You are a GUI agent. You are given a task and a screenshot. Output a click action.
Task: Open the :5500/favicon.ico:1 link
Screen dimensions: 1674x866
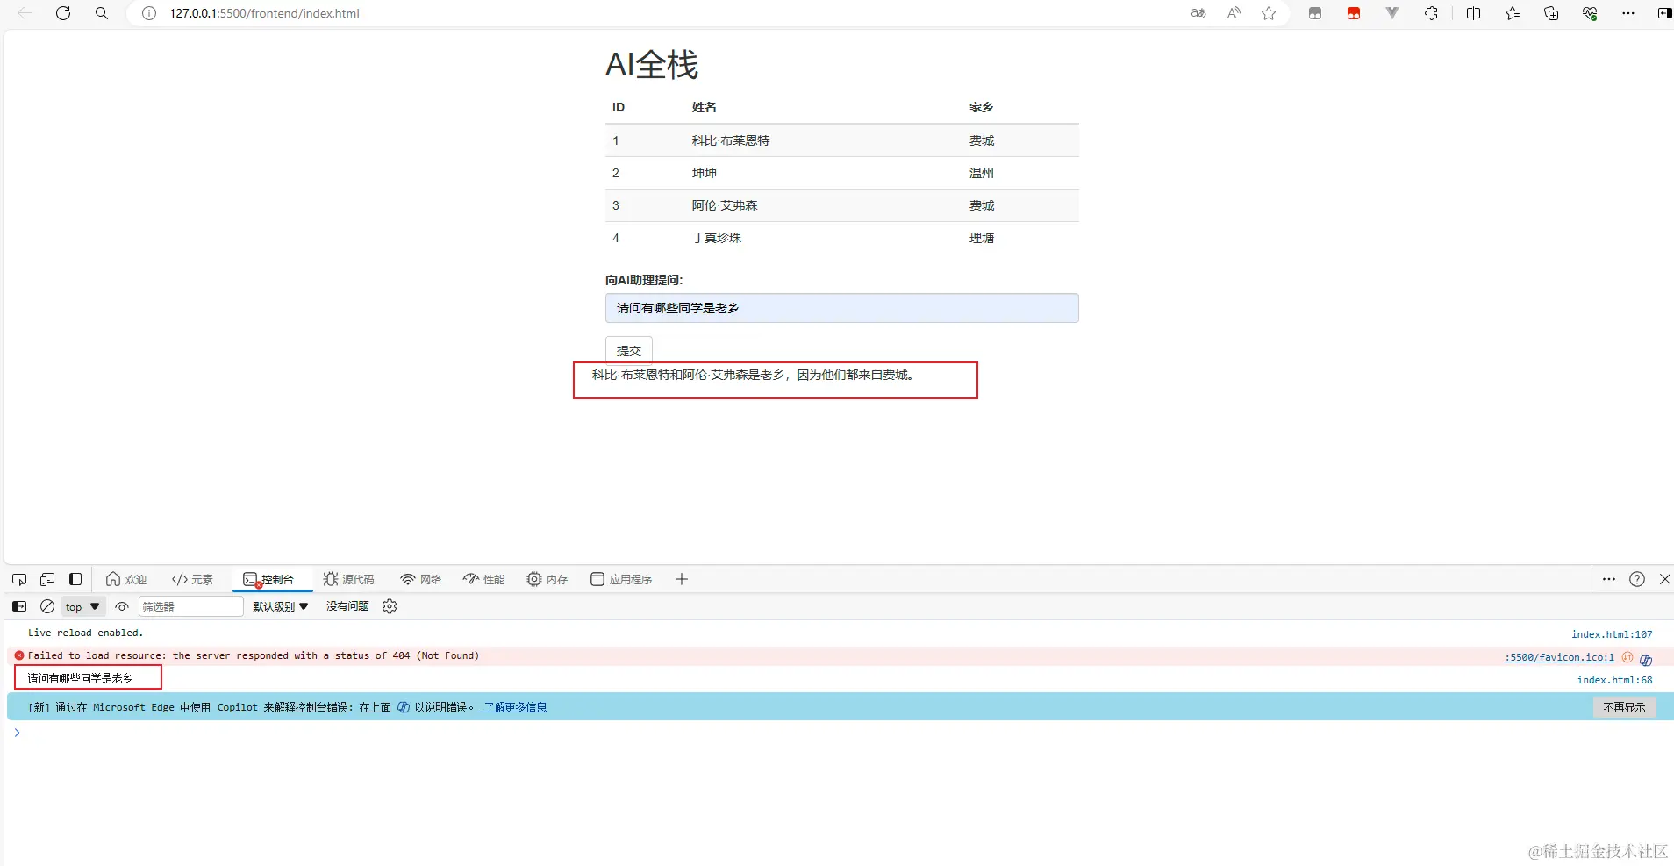(x=1560, y=656)
